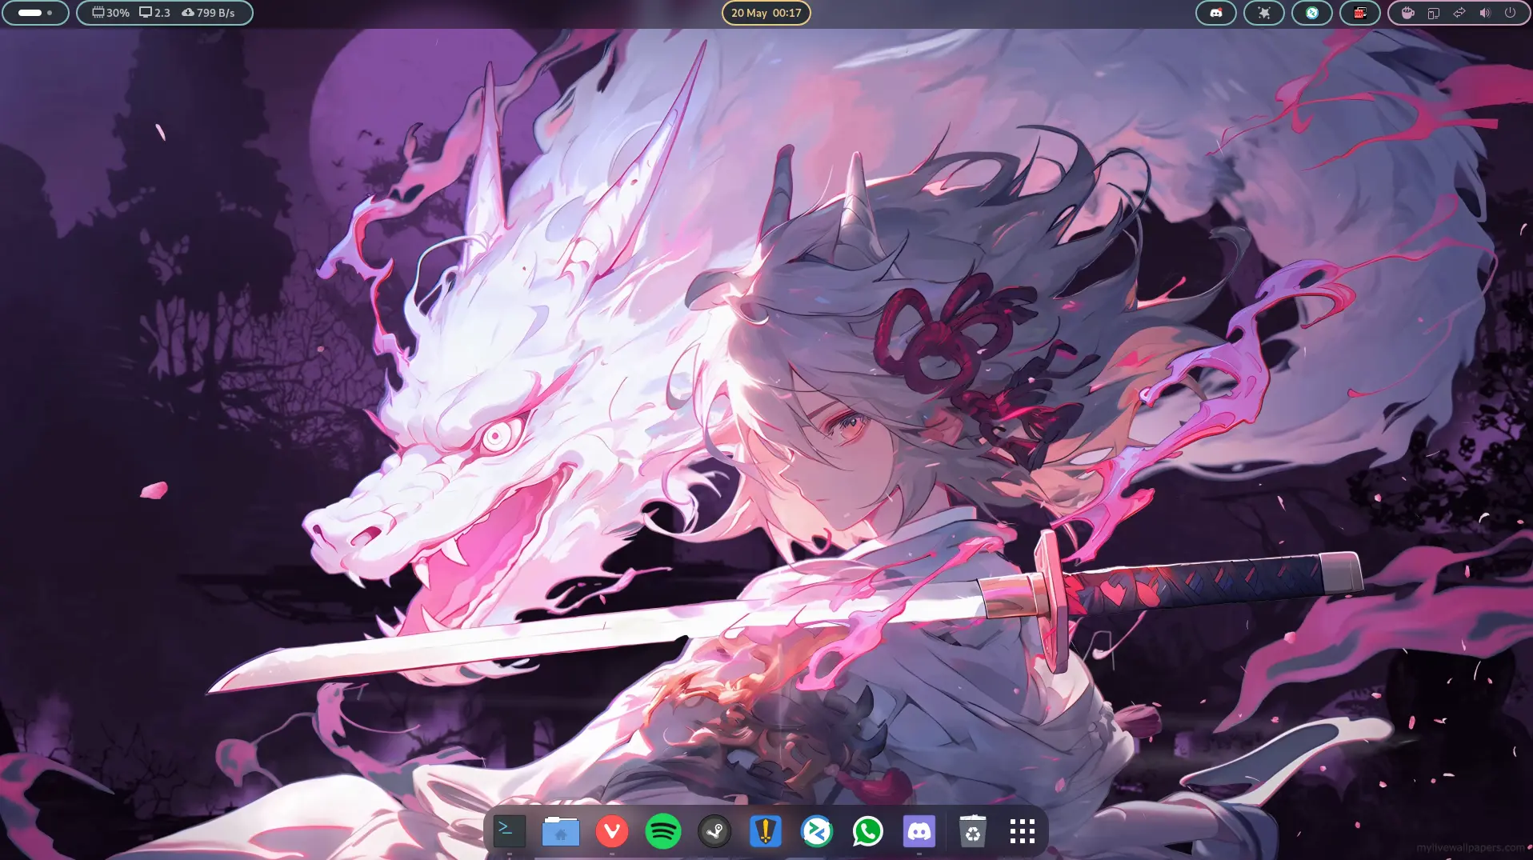Open the power menu icon
This screenshot has width=1533, height=860.
pyautogui.click(x=1511, y=13)
